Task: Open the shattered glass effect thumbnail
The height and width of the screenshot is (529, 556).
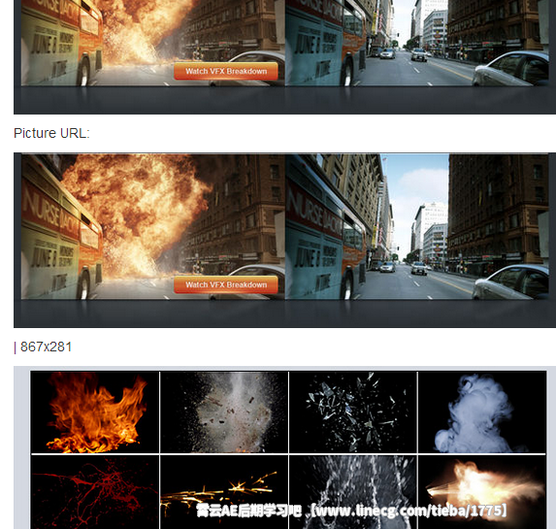Action: point(353,413)
